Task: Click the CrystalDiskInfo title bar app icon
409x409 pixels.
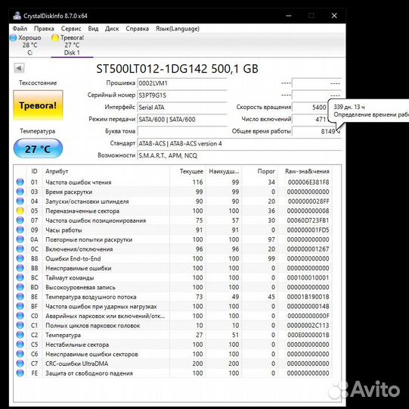Action: click(17, 16)
